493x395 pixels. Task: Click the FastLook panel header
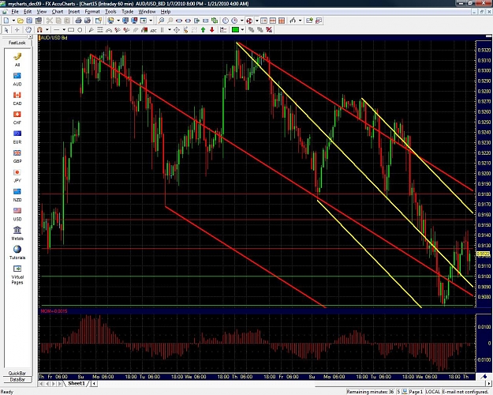coord(17,43)
